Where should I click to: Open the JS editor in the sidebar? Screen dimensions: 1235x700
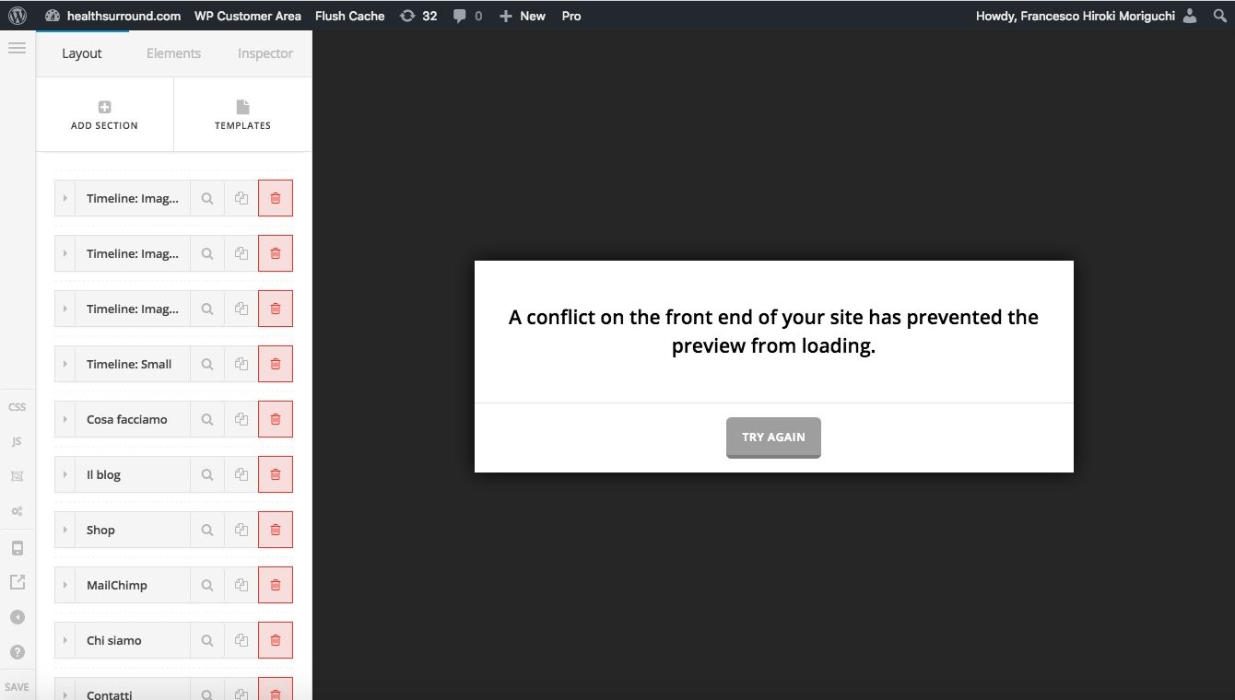point(17,441)
